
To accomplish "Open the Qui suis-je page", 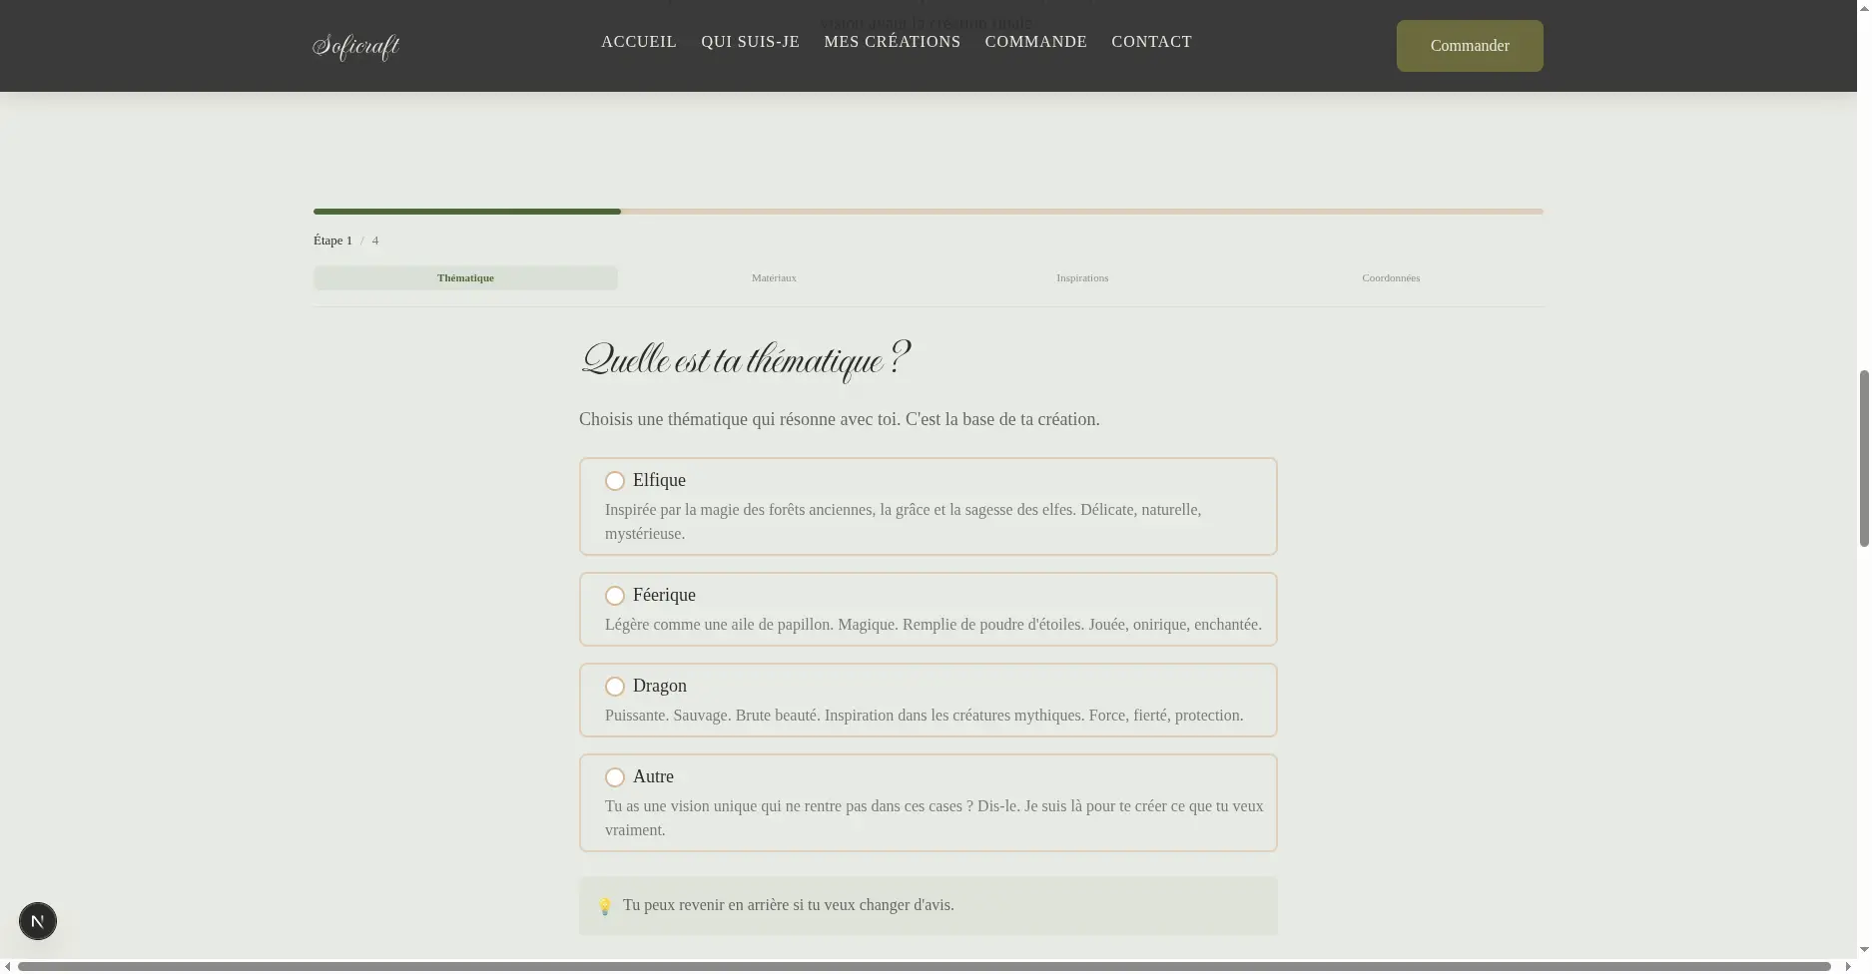I will 750,42.
